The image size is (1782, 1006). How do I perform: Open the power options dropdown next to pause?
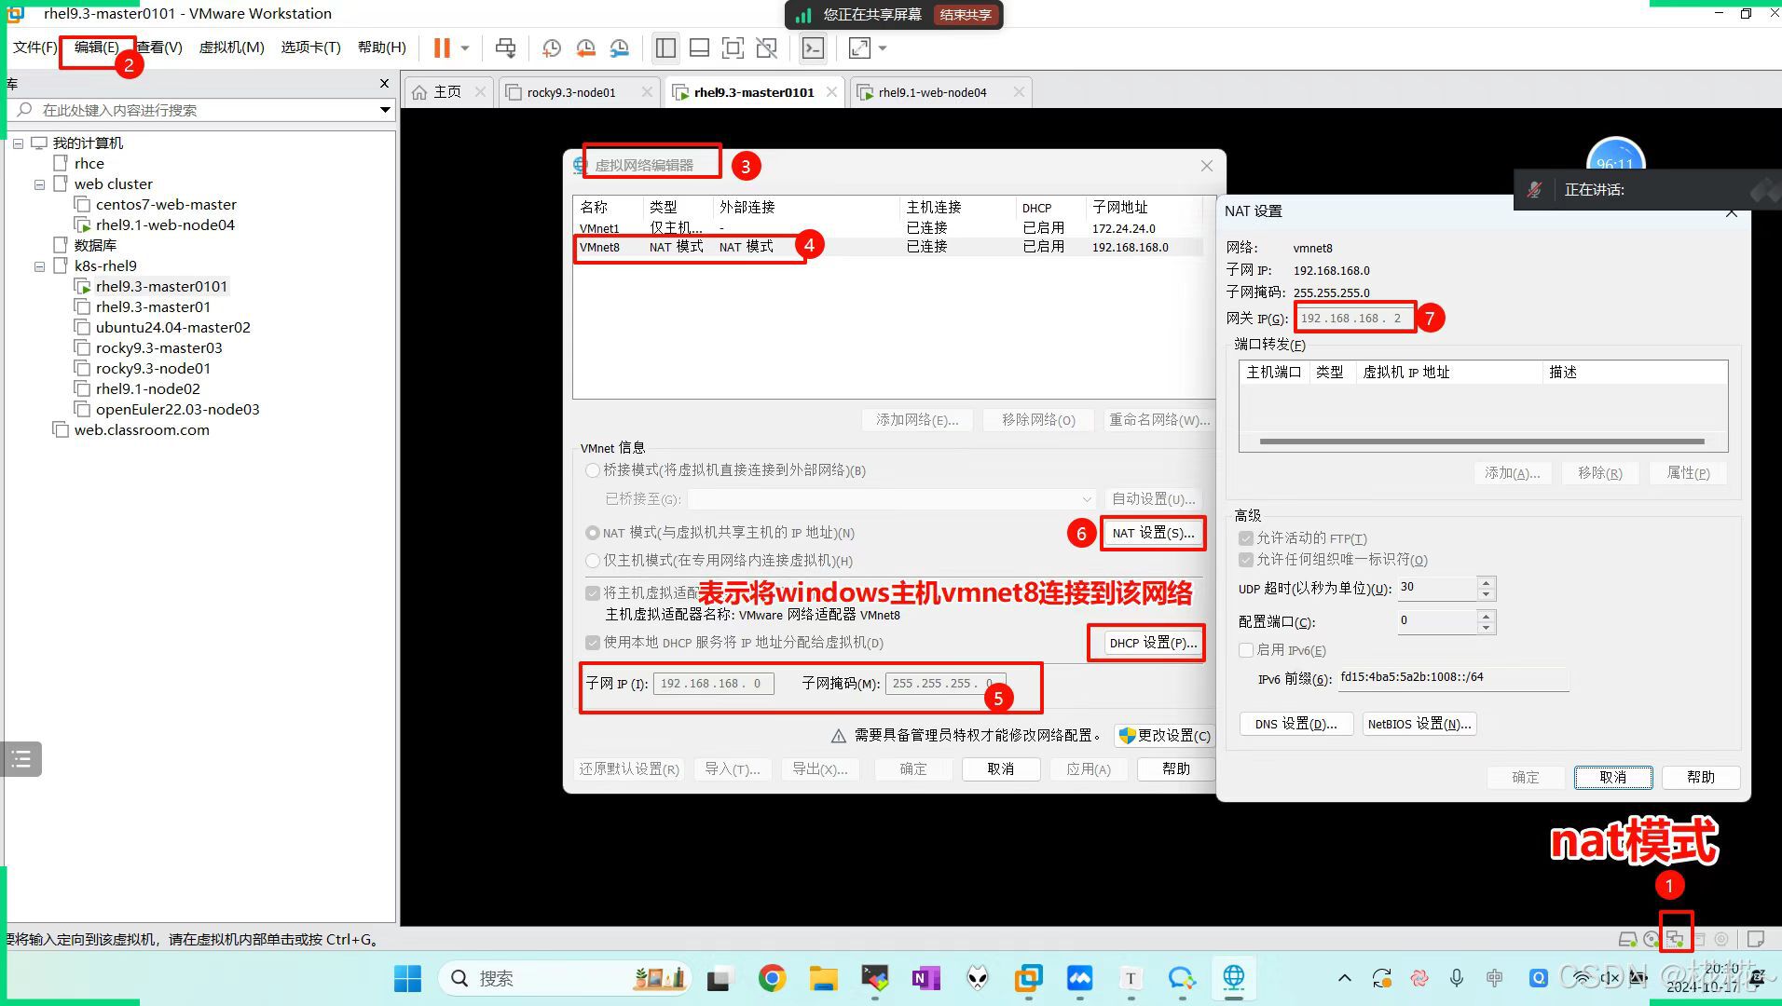tap(464, 48)
